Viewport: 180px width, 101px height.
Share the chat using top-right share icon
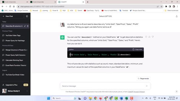[x=177, y=16]
